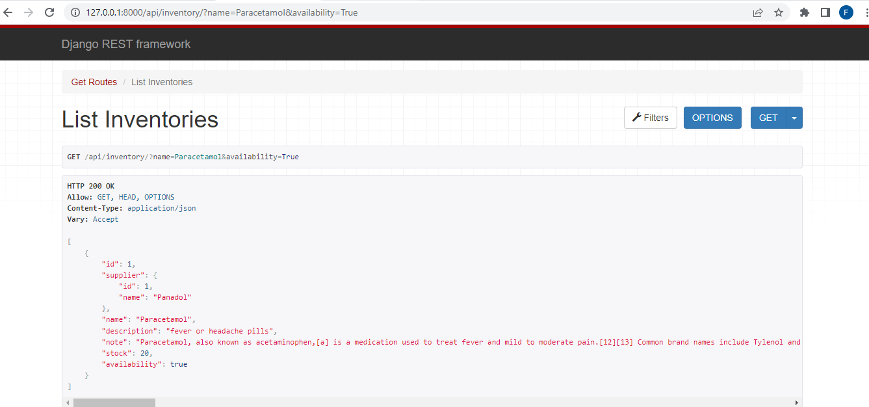The image size is (869, 407).
Task: Send an OPTIONS request
Action: [x=712, y=117]
